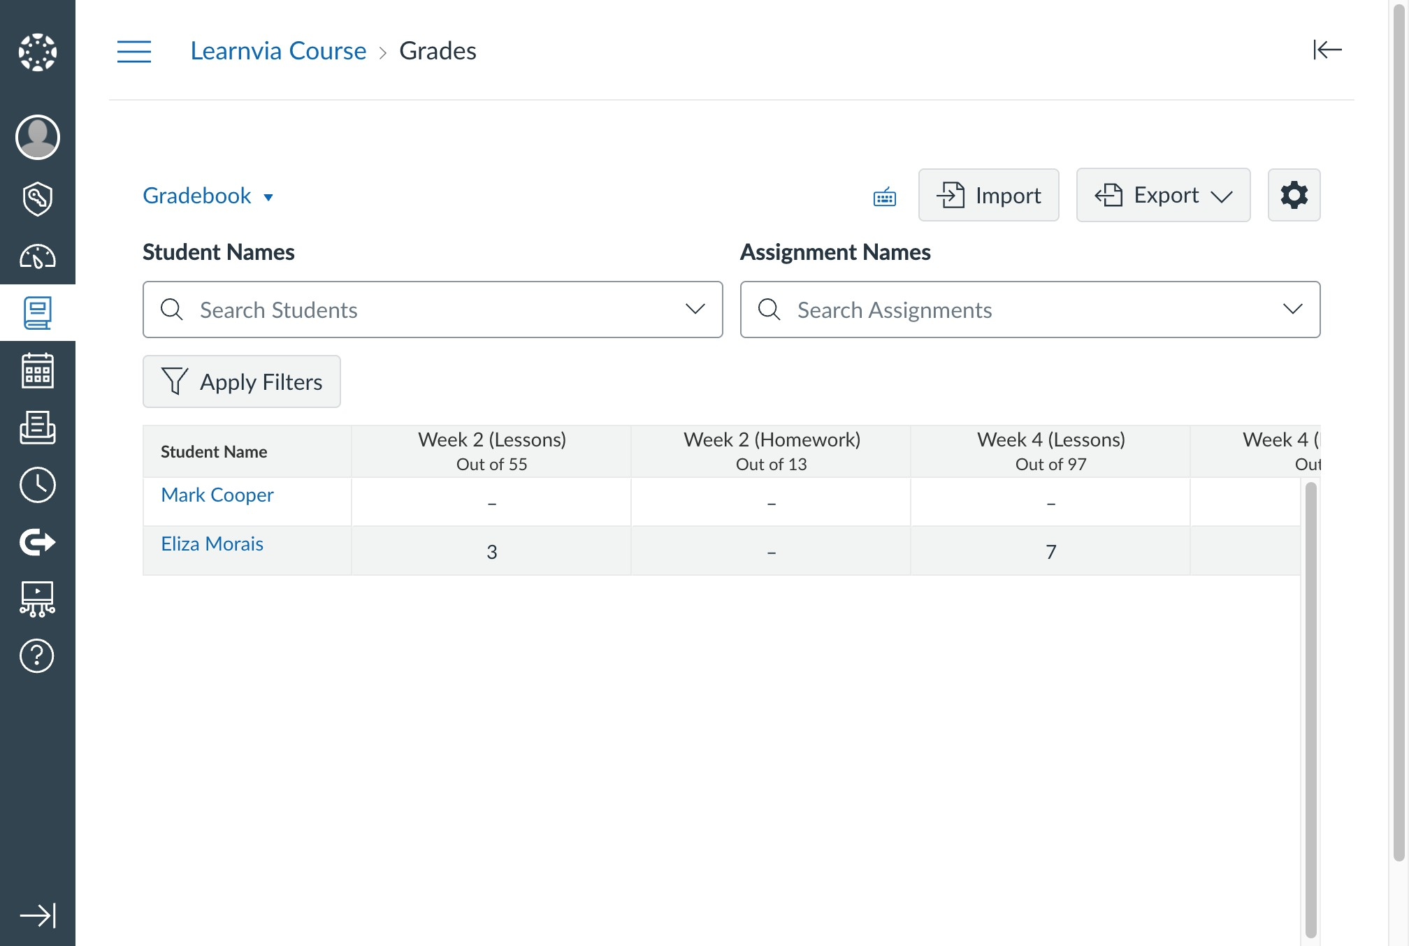
Task: Open the Admin shield icon
Action: coord(38,199)
